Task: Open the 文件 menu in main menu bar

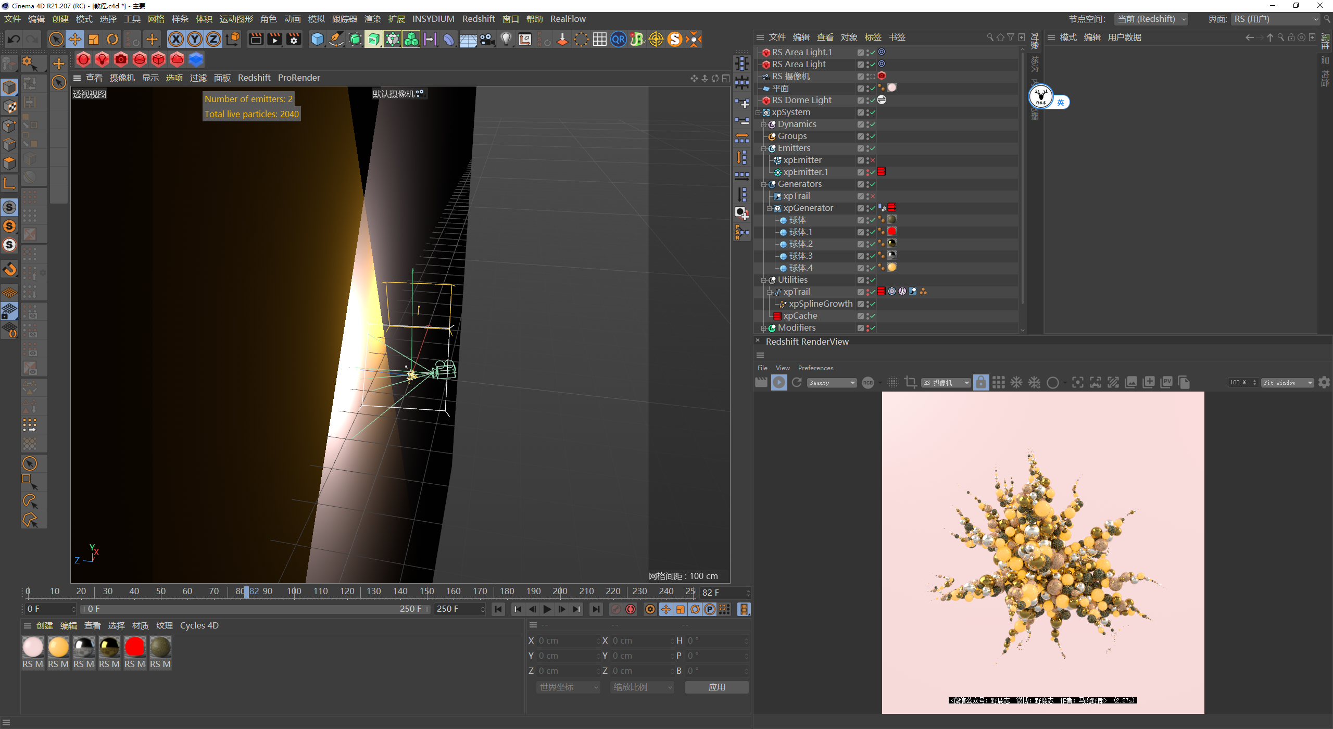Action: (x=12, y=19)
